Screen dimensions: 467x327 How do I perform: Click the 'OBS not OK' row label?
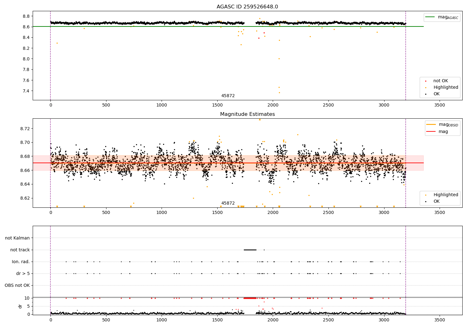click(x=17, y=285)
